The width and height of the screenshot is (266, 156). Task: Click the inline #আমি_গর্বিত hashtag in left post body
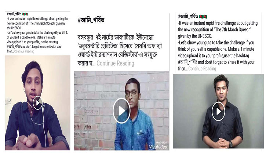(14, 47)
